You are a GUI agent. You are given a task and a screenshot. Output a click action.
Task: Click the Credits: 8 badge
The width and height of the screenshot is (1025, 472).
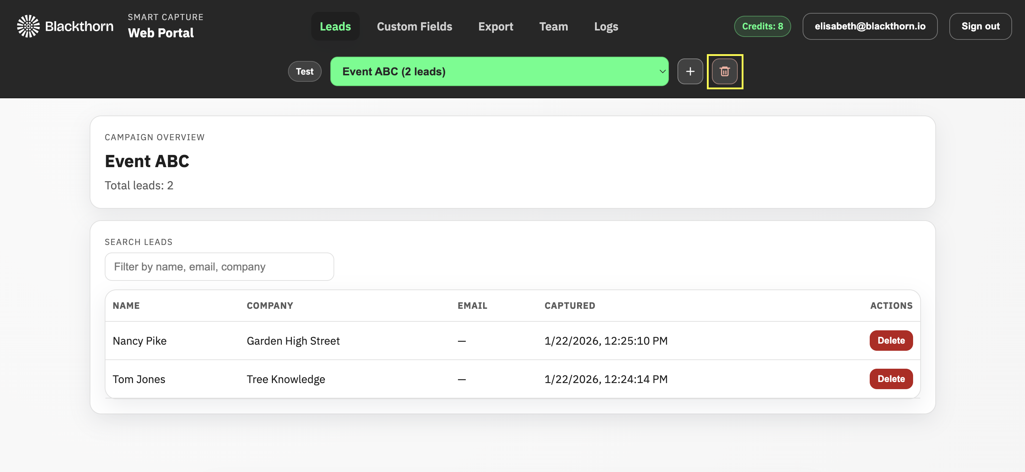click(762, 26)
